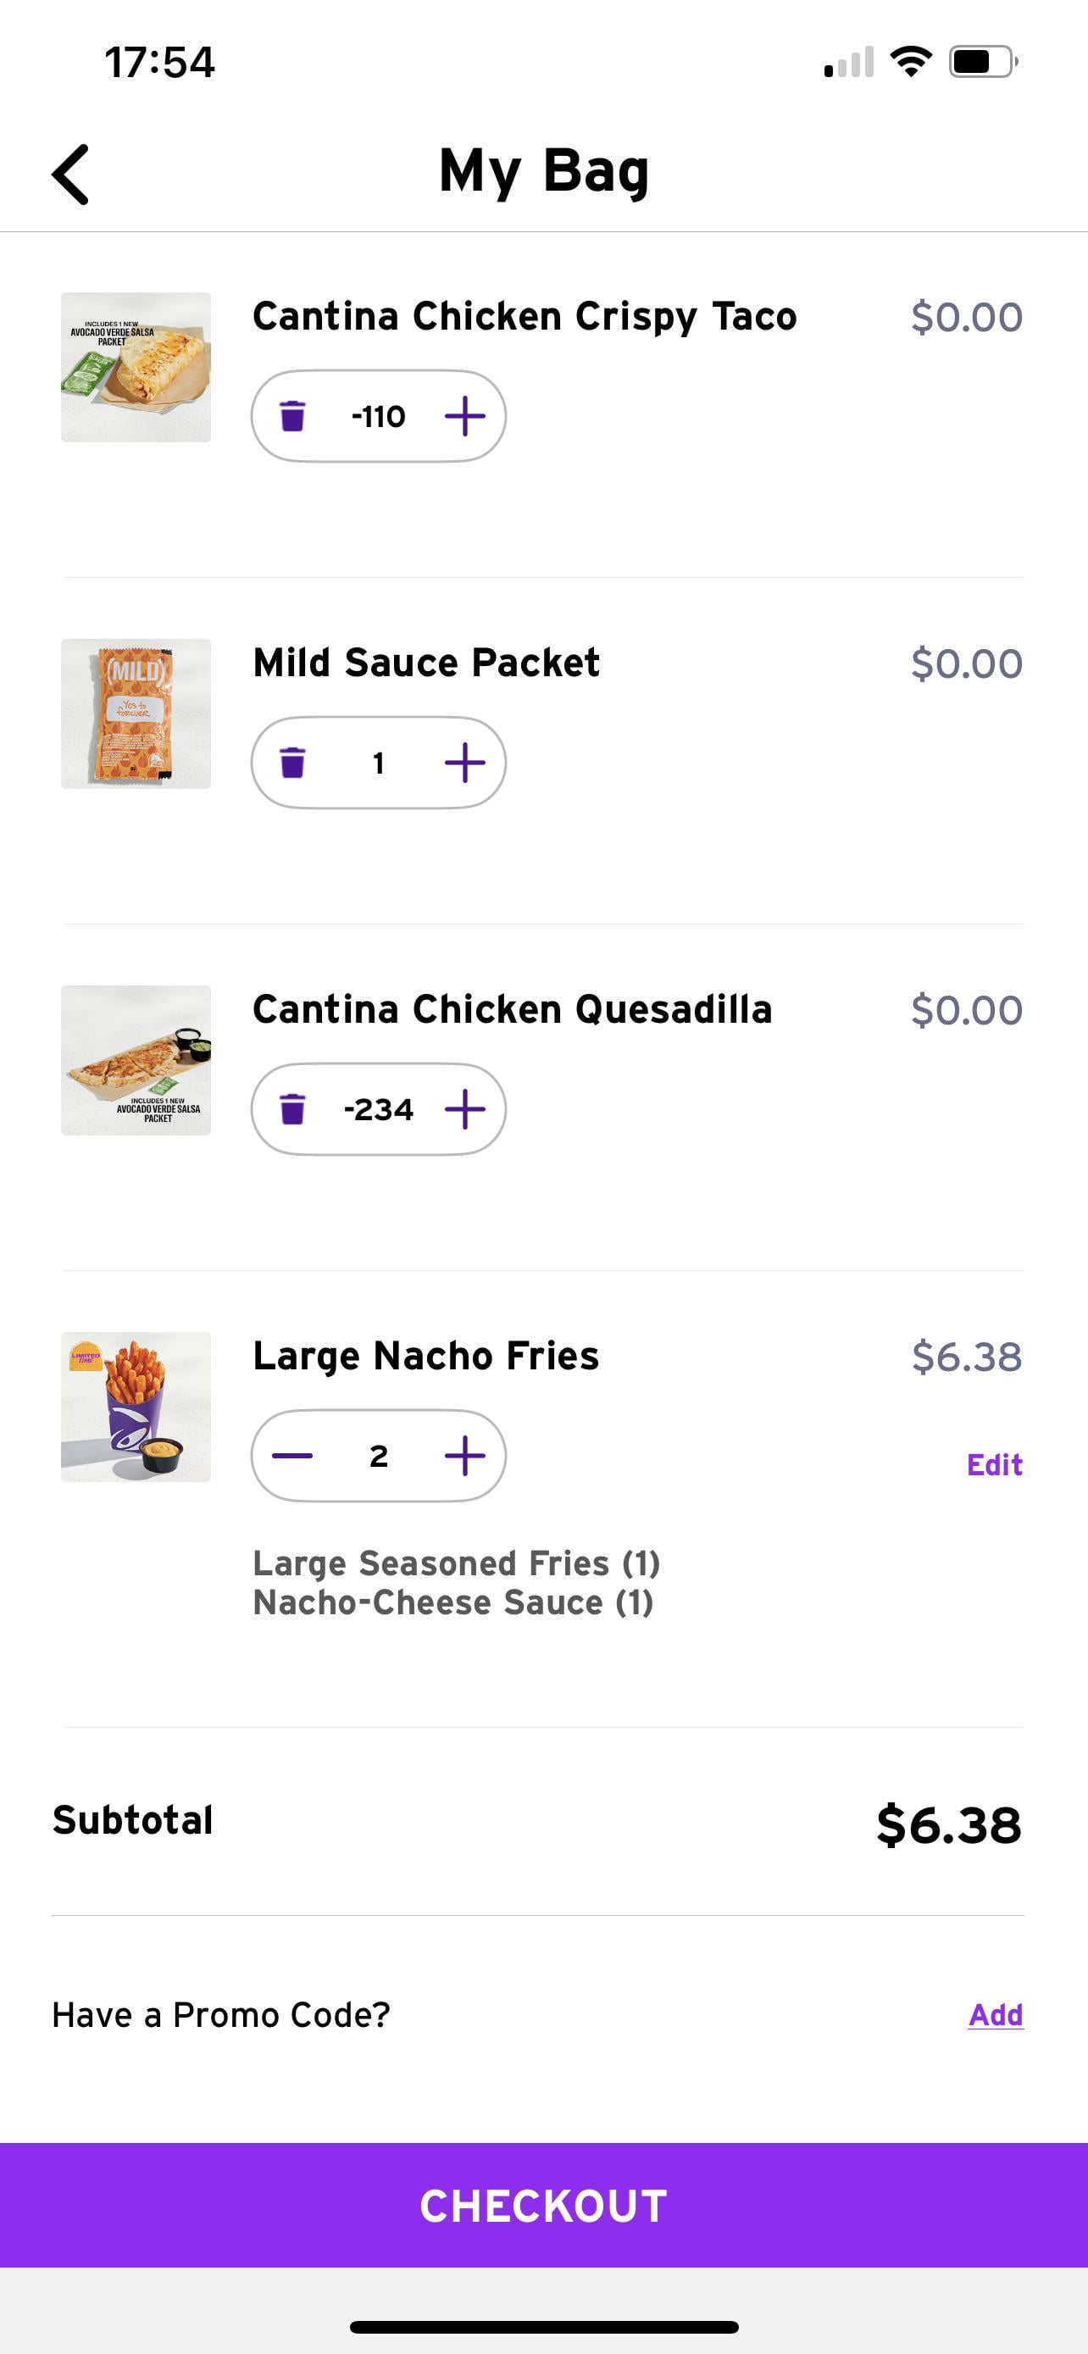Tap the Checkout button
This screenshot has width=1088, height=2354.
543,2205
